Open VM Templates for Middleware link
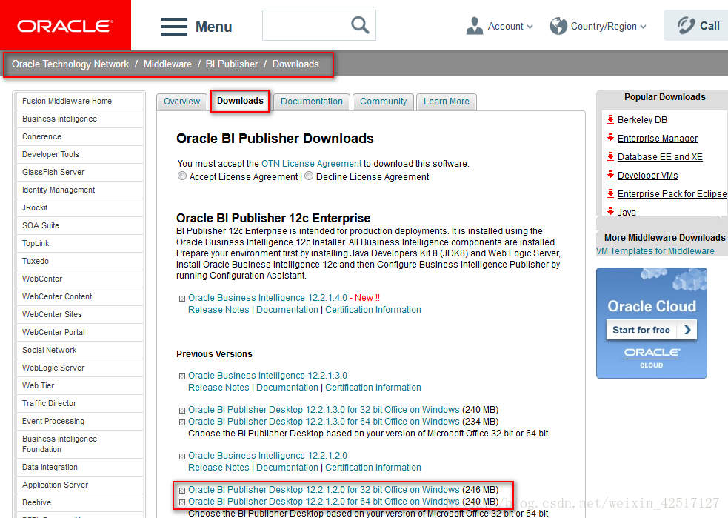The image size is (728, 518). (655, 251)
